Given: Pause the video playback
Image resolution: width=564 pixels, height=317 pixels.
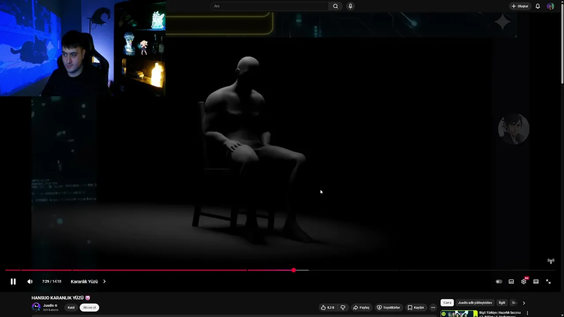Looking at the screenshot, I should 13,281.
